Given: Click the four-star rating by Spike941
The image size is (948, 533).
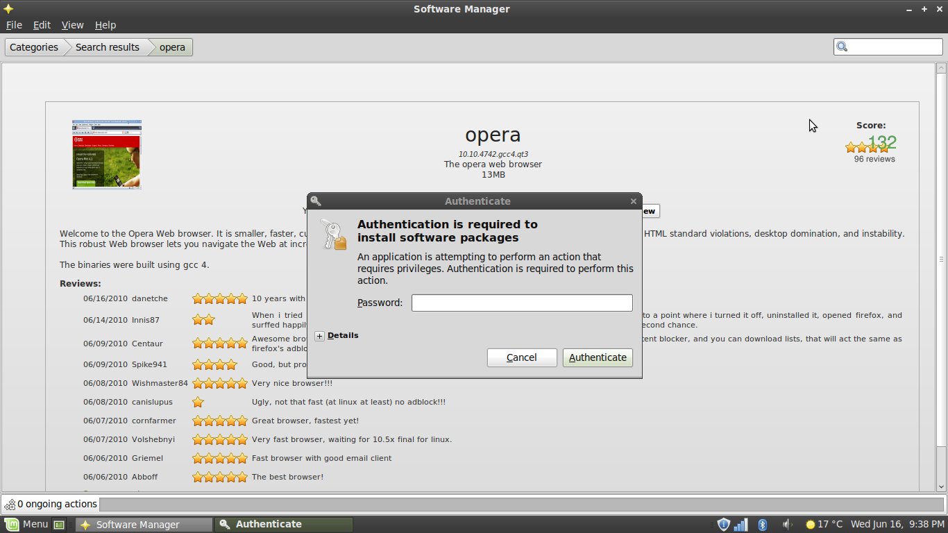Looking at the screenshot, I should click(214, 364).
